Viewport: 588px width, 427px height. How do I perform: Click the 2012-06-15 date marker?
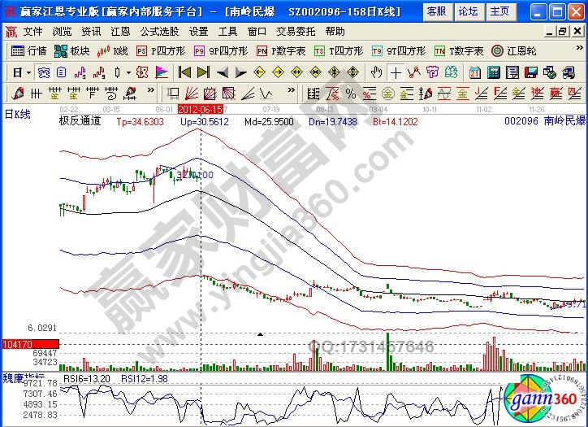click(199, 108)
